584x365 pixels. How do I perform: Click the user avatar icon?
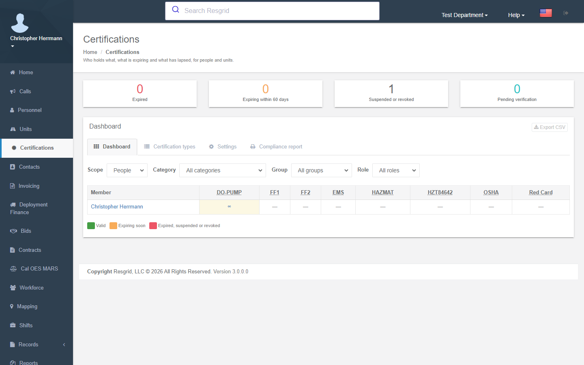coord(20,23)
